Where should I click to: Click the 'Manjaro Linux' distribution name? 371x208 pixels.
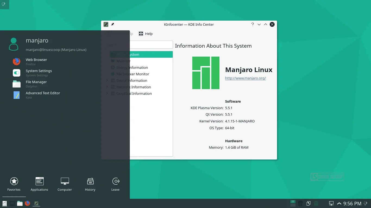(249, 70)
